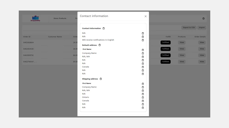Viewport: 229px width, 128px height.
Task: Copy last N/A row of Shipping address
Action: (143, 108)
